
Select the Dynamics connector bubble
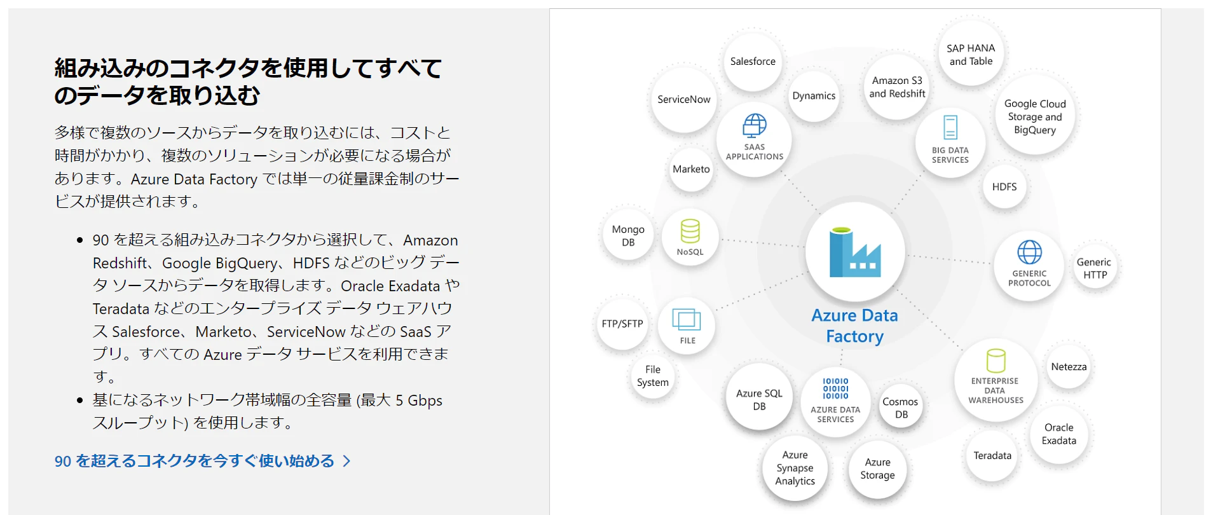814,96
